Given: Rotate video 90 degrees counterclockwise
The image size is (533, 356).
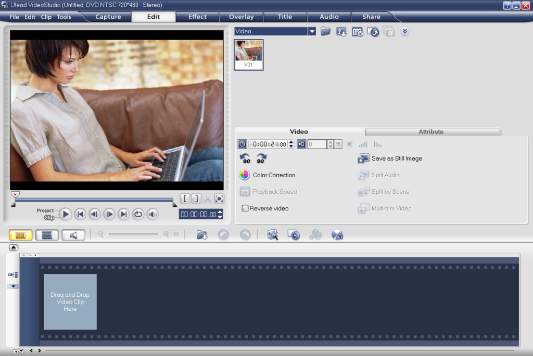Looking at the screenshot, I should click(x=245, y=159).
